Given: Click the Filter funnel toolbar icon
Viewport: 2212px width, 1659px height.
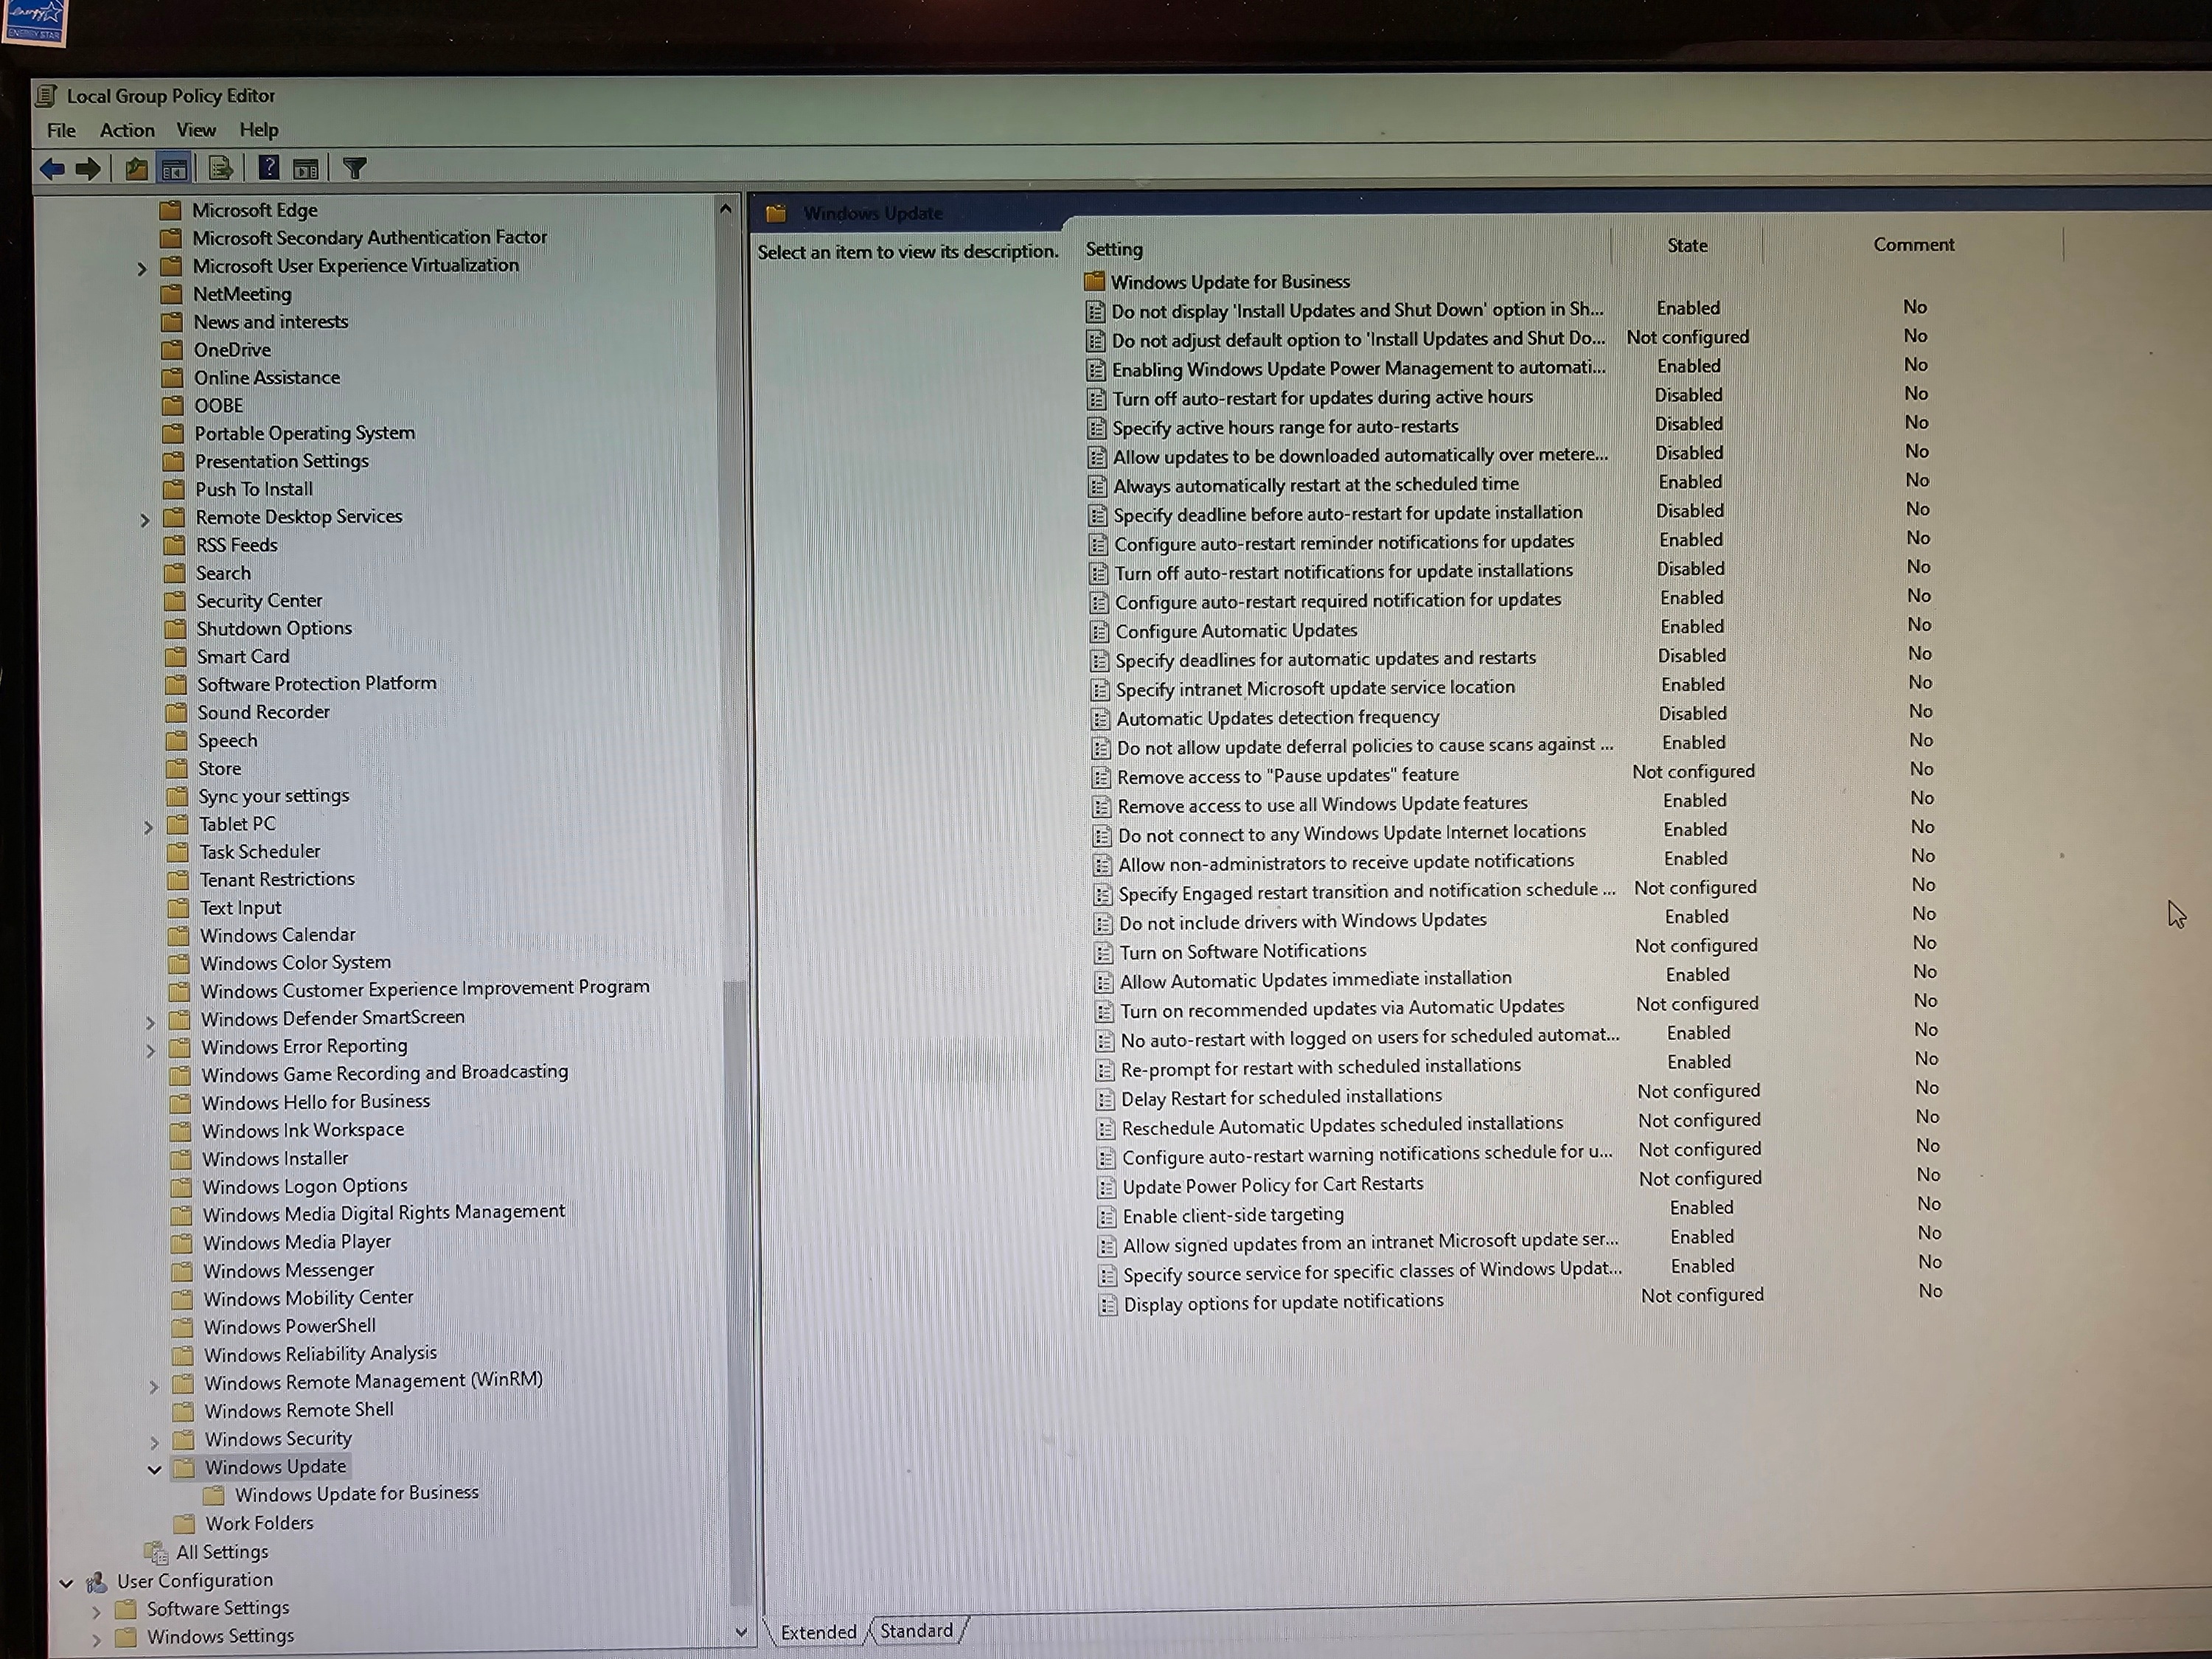Looking at the screenshot, I should click(x=354, y=168).
